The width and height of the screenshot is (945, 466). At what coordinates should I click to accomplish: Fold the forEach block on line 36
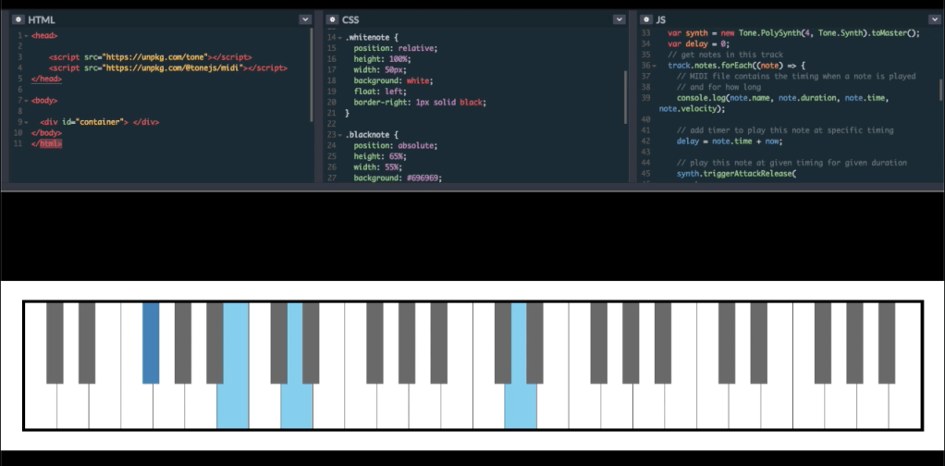pyautogui.click(x=655, y=65)
